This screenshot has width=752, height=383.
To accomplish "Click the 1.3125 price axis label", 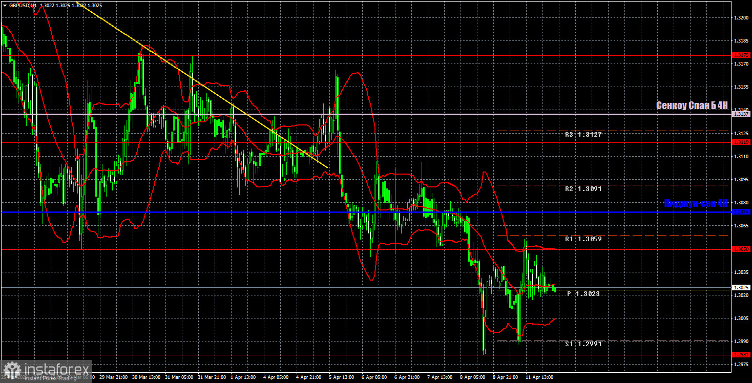I will point(741,133).
